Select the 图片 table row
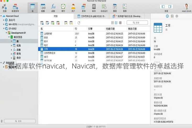 coord(94,42)
